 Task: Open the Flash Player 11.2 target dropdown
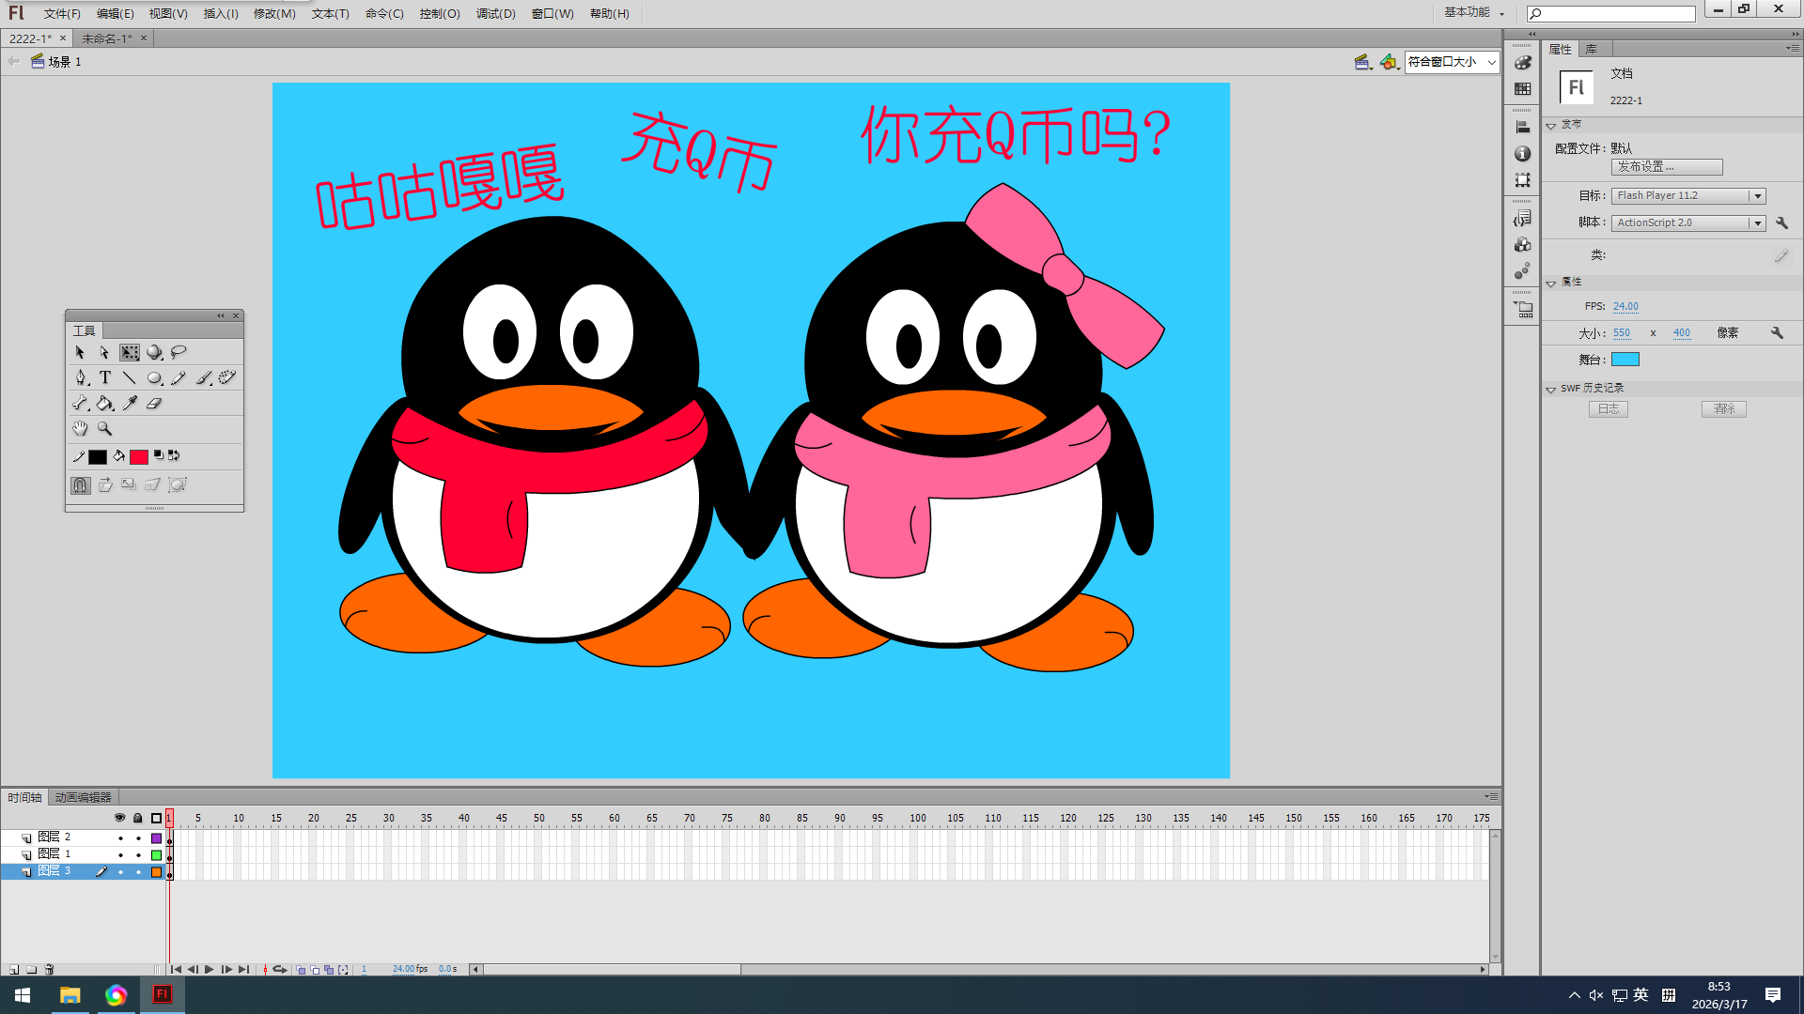pyautogui.click(x=1756, y=195)
